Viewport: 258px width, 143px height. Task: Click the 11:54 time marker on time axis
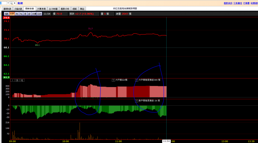(166, 141)
